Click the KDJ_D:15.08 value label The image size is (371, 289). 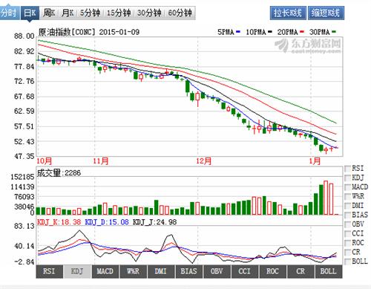(x=107, y=222)
